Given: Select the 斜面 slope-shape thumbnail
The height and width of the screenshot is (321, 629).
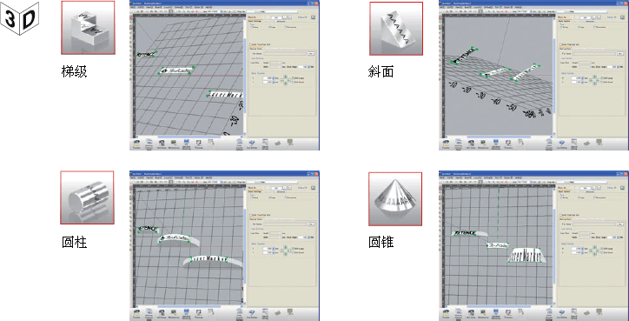Looking at the screenshot, I should point(396,29).
